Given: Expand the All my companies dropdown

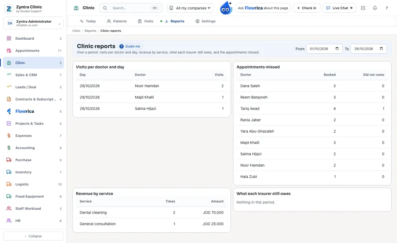Looking at the screenshot, I should [190, 8].
